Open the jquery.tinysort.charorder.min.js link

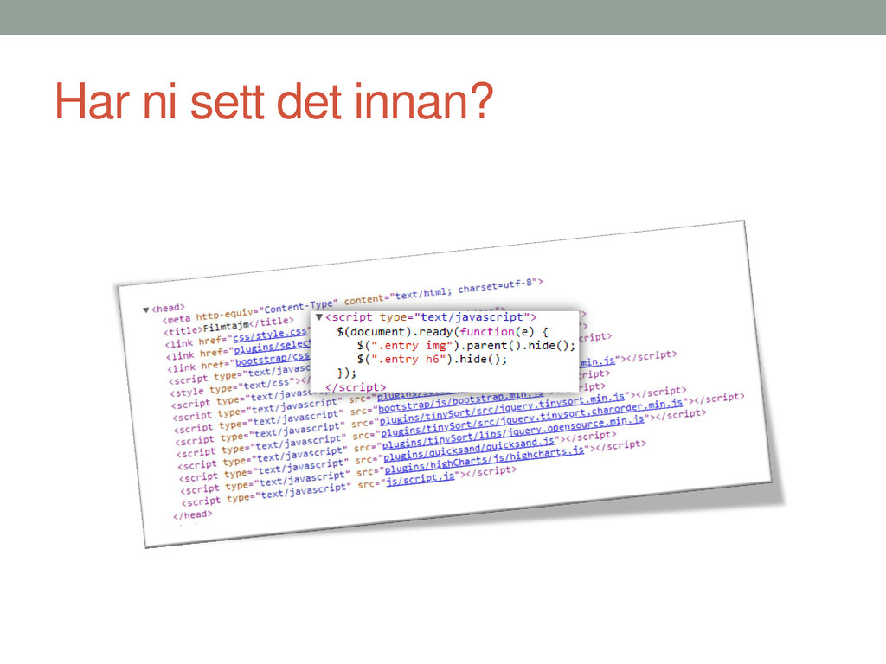532,419
